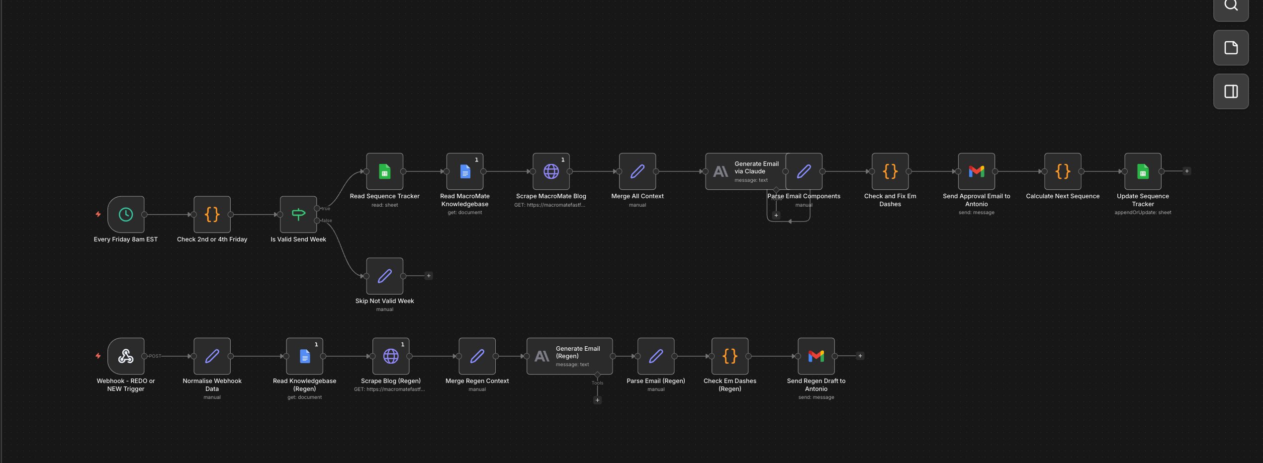
Task: Select the Calculate Next Sequence code node
Action: pos(1063,171)
